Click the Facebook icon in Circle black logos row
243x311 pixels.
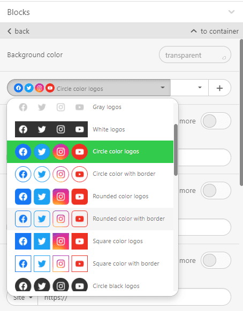pos(23,285)
